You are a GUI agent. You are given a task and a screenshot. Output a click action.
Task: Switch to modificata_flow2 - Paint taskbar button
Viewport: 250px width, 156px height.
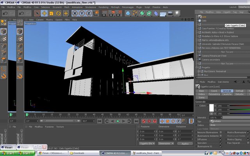click(x=147, y=153)
